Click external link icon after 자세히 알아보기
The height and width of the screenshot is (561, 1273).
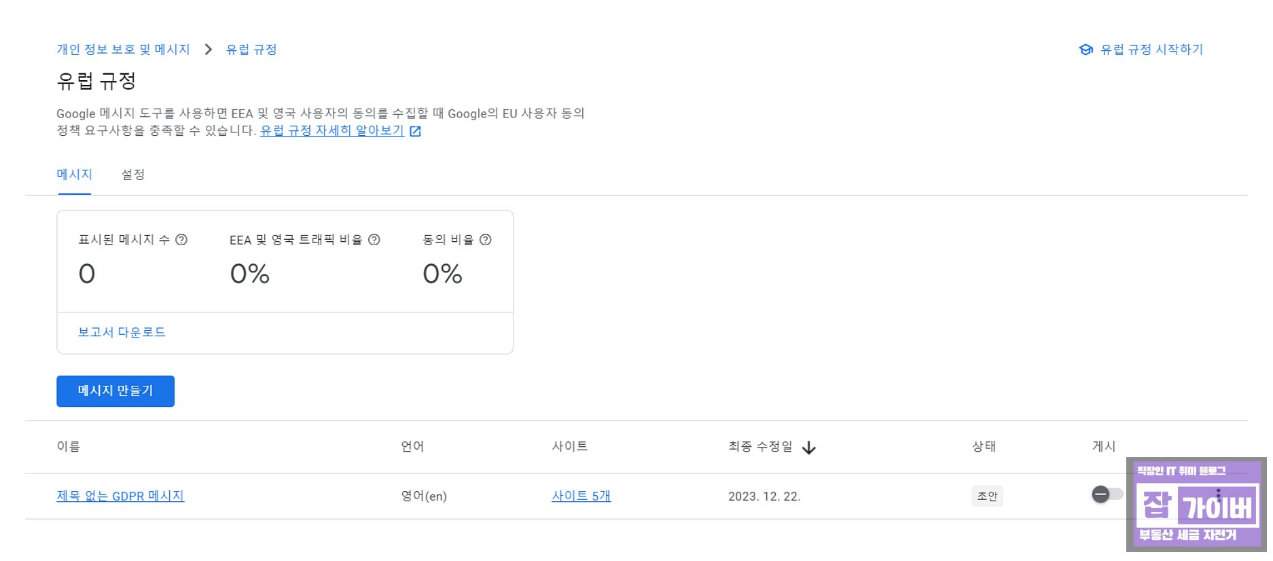point(415,132)
